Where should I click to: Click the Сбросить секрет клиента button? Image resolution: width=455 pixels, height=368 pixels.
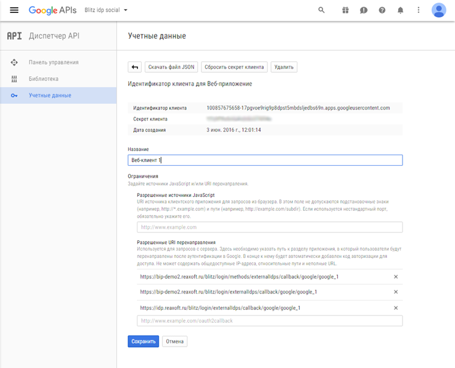pyautogui.click(x=234, y=67)
